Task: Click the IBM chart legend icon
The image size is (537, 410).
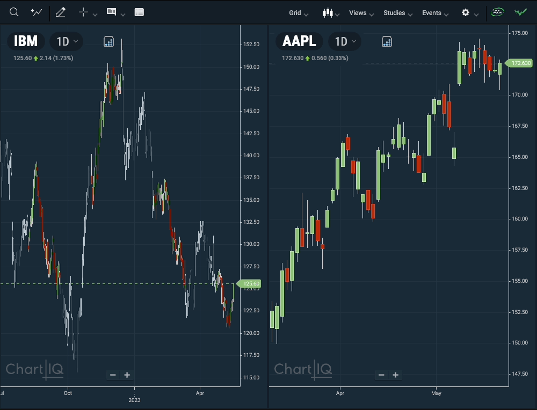Action: pos(108,41)
